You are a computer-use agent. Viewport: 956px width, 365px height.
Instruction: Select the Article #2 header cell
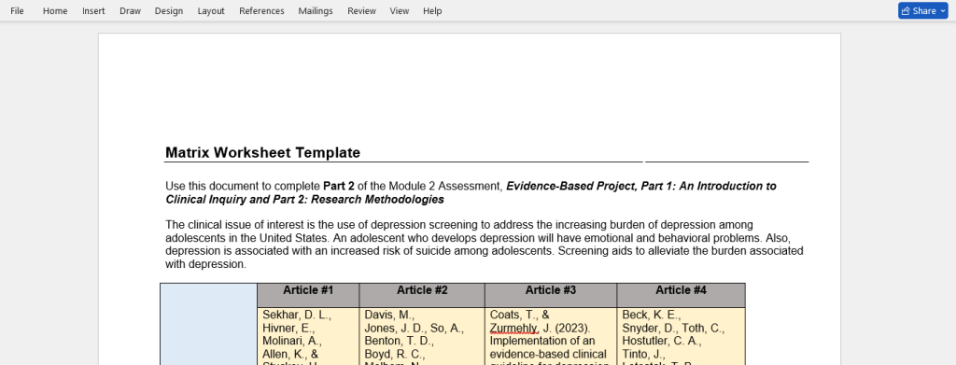pos(422,295)
